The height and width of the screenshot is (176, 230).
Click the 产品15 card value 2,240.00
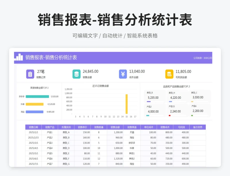tap(175, 111)
